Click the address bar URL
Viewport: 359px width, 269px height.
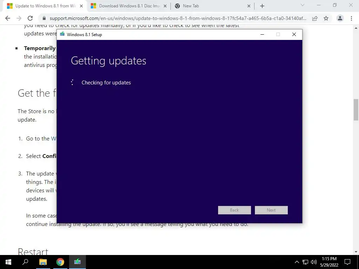[178, 18]
